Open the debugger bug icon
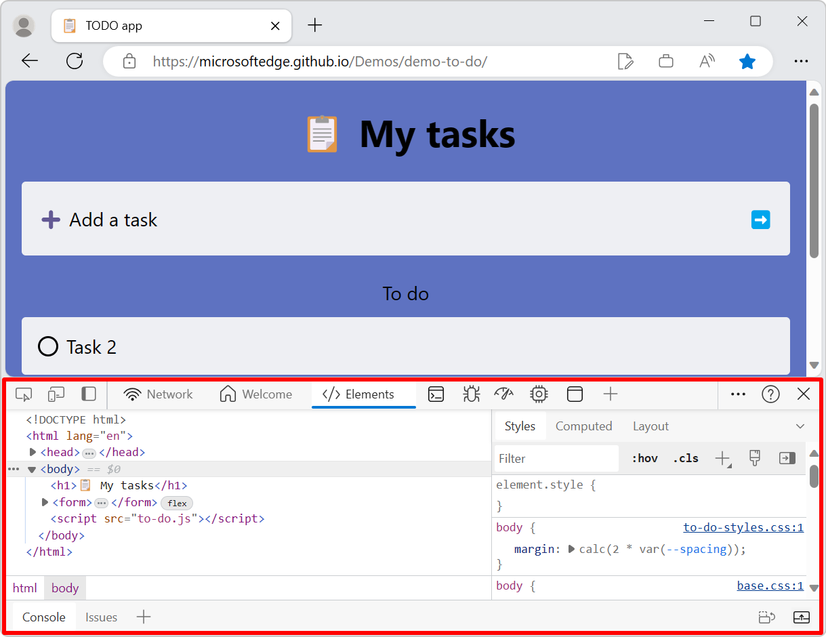 click(471, 394)
